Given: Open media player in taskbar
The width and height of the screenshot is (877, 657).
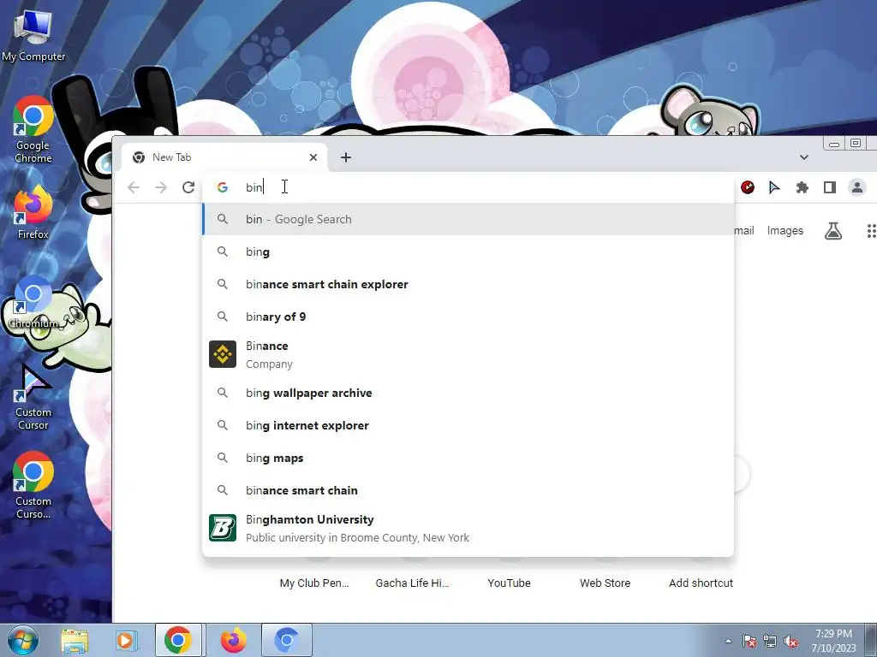Looking at the screenshot, I should (x=126, y=640).
